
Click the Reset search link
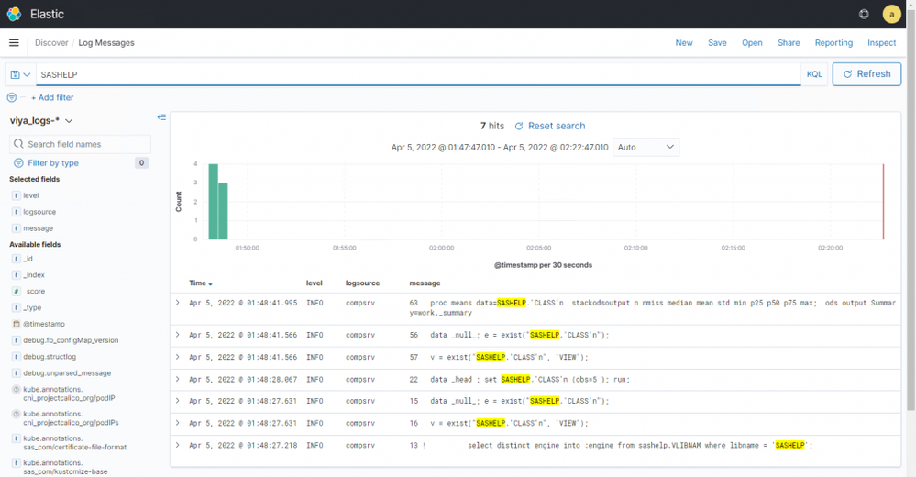[549, 126]
